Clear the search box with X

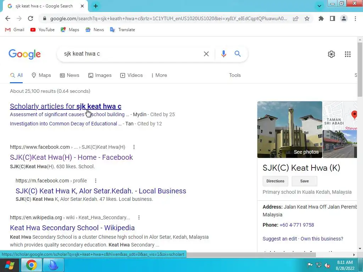[206, 54]
